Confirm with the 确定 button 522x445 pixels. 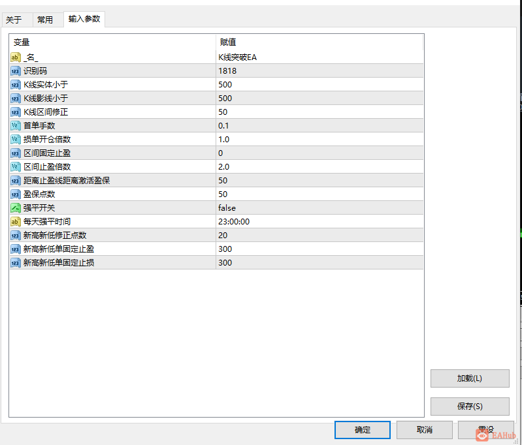[x=362, y=430]
